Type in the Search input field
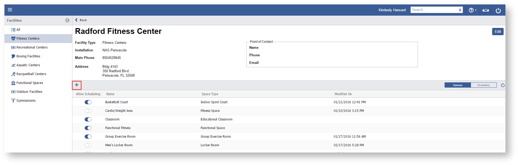 coord(434,10)
